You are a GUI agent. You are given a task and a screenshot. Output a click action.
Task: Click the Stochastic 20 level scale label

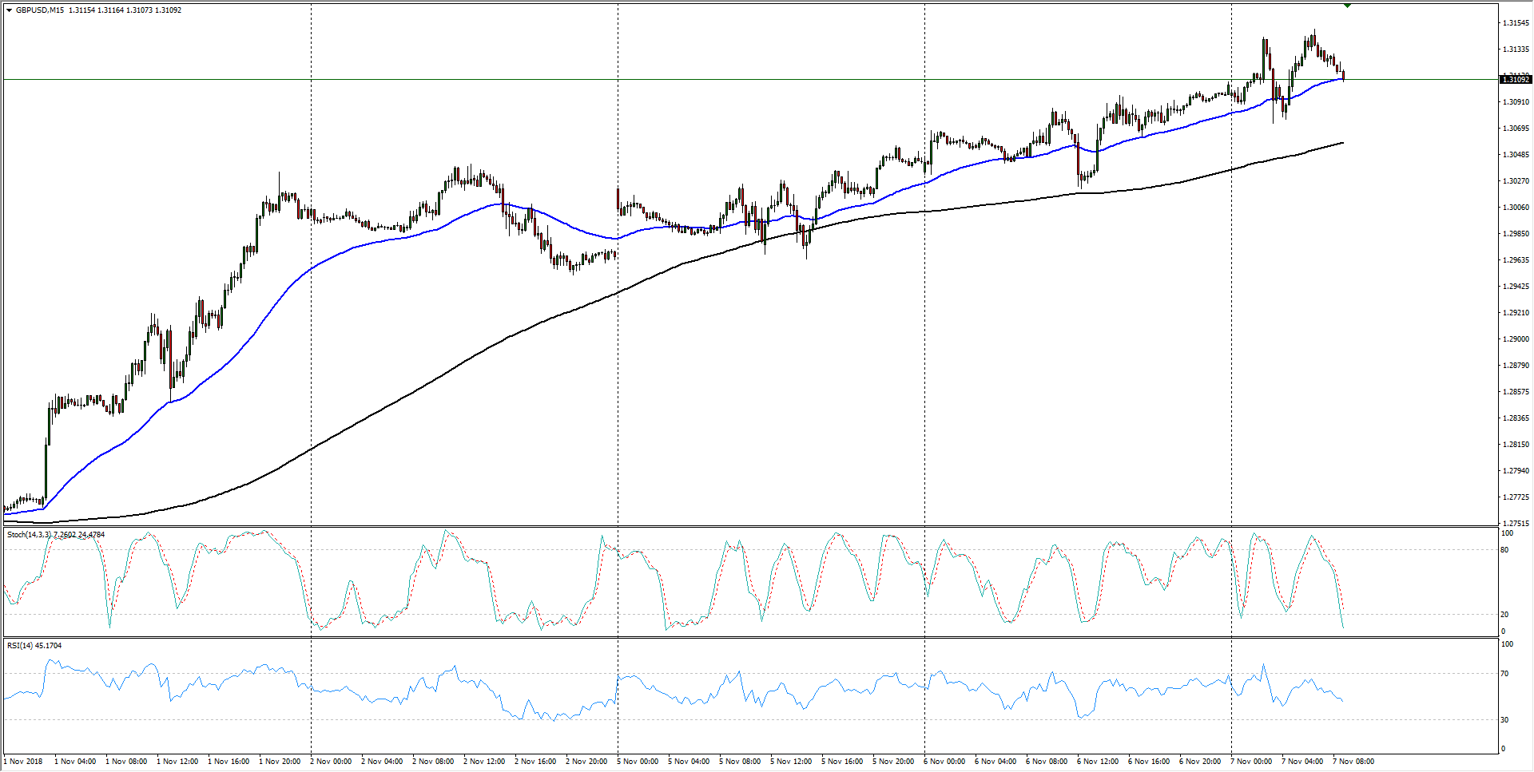[x=1505, y=615]
